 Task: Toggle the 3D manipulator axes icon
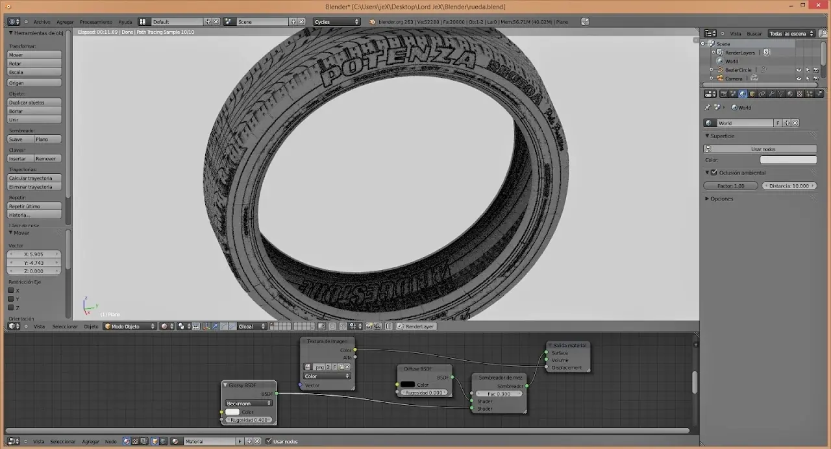pyautogui.click(x=206, y=326)
